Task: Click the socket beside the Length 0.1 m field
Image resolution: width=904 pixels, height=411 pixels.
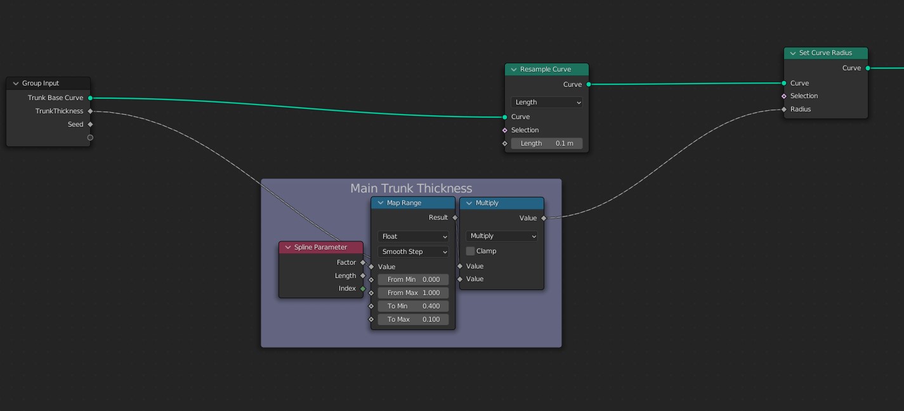Action: (x=505, y=144)
